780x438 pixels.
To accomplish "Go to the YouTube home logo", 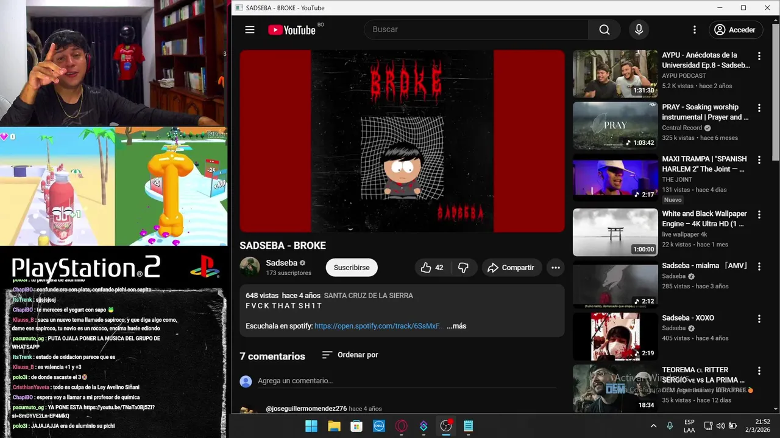I will [292, 30].
